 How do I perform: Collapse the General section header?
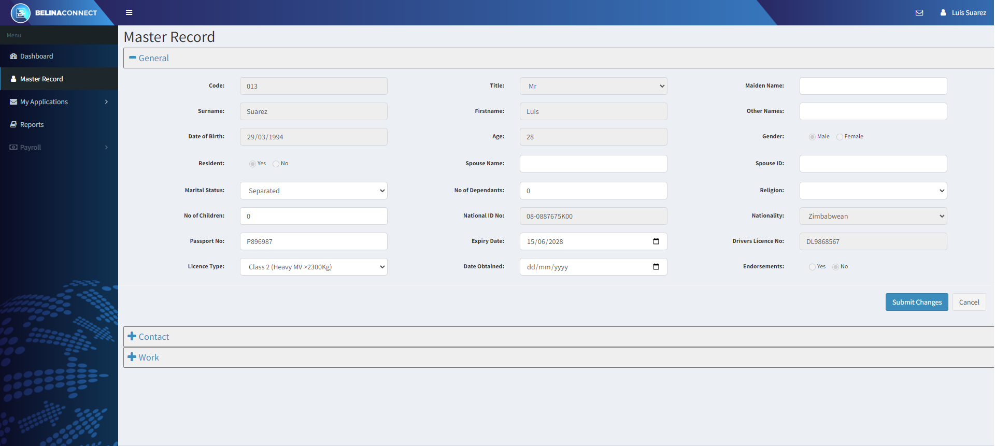coord(559,58)
